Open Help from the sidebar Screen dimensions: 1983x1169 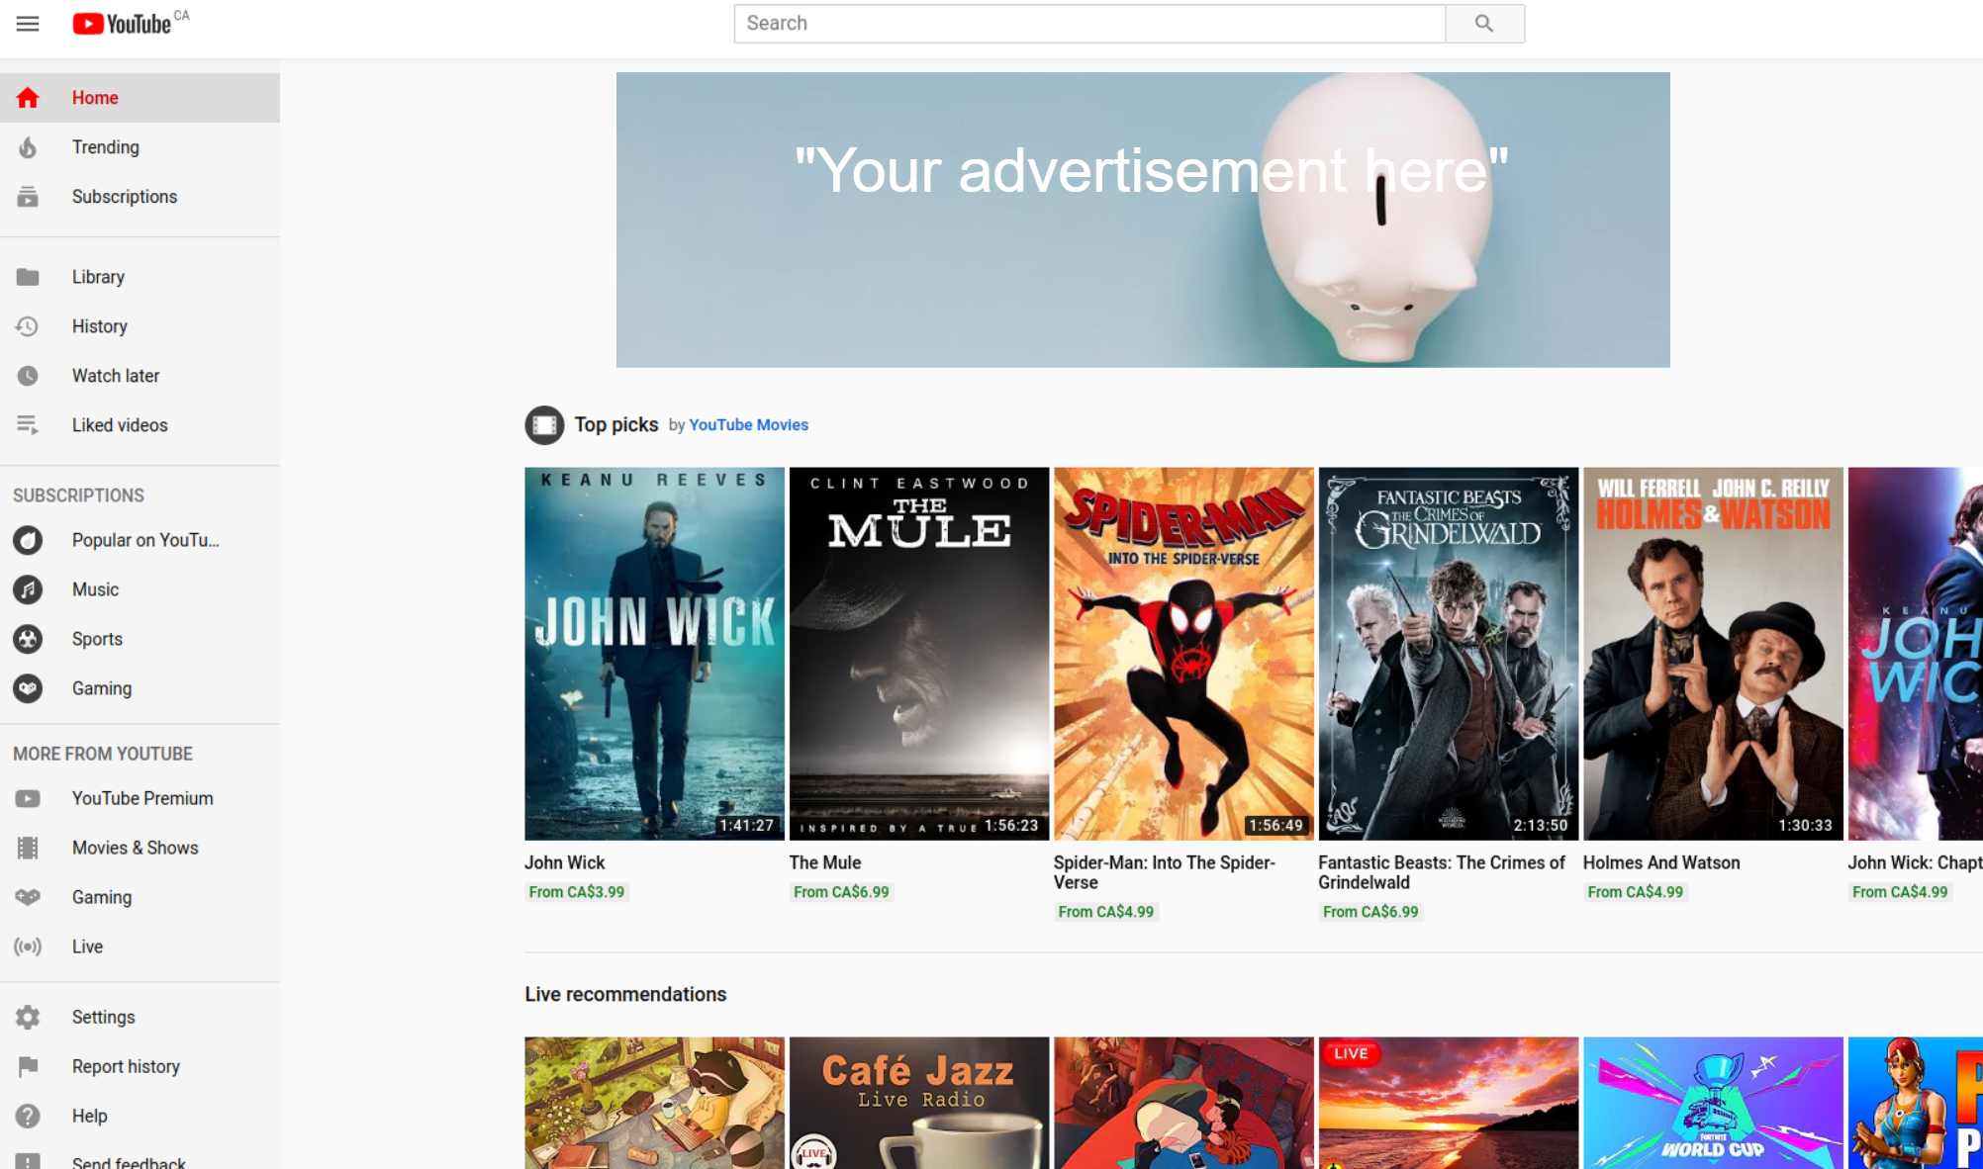click(140, 1116)
